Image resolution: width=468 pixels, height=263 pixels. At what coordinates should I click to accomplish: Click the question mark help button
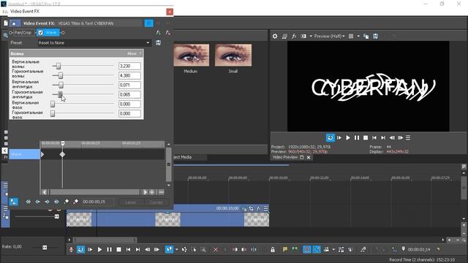pyautogui.click(x=140, y=53)
